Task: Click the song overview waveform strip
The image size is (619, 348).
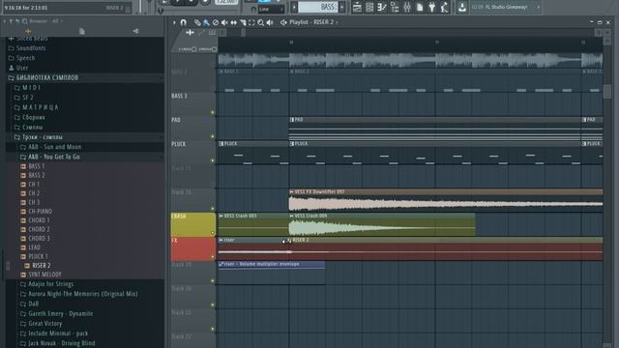Action: (410, 60)
